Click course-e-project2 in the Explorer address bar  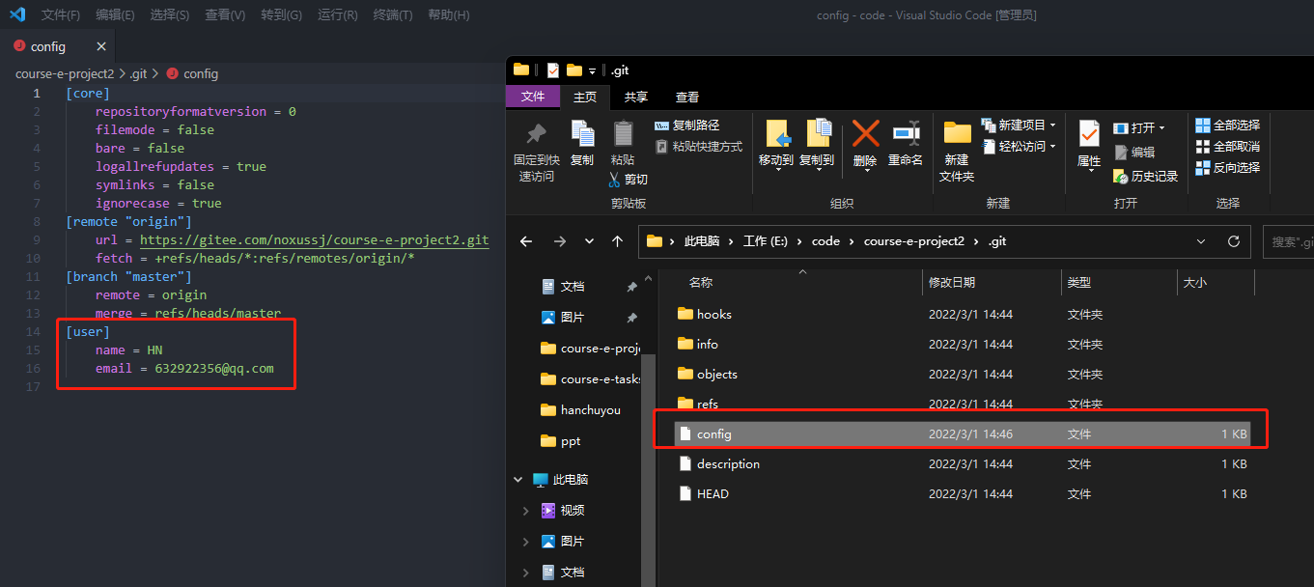[914, 241]
